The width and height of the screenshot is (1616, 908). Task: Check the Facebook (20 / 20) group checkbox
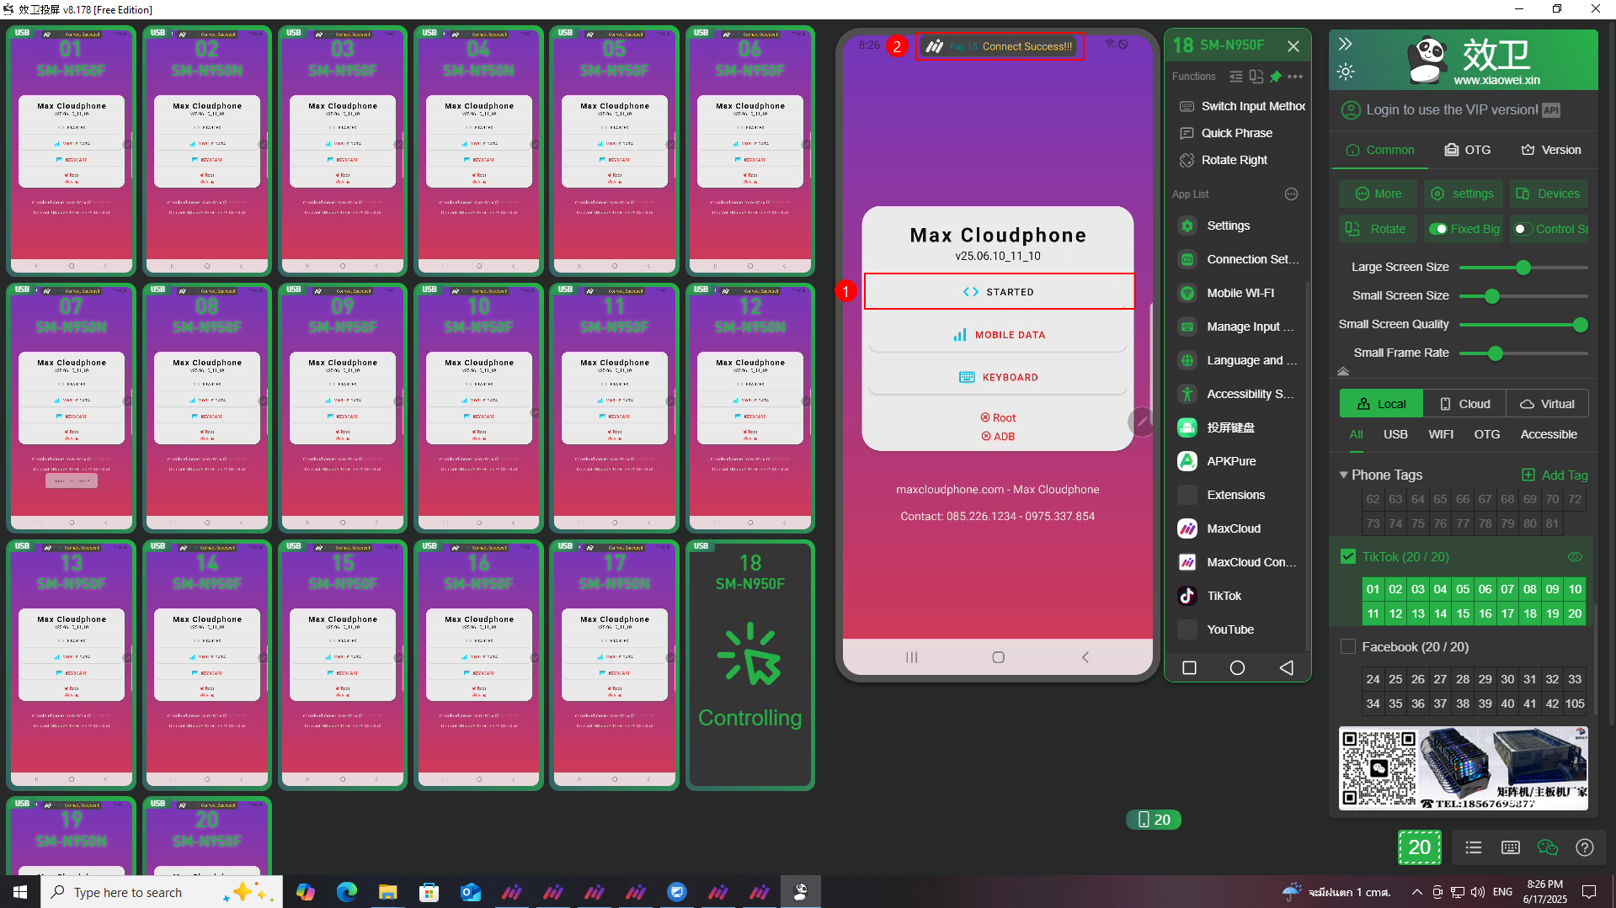point(1348,647)
